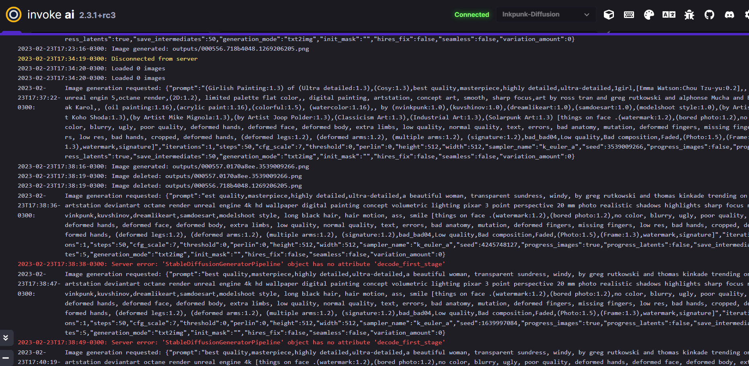Click the green Connected status label

(x=472, y=14)
